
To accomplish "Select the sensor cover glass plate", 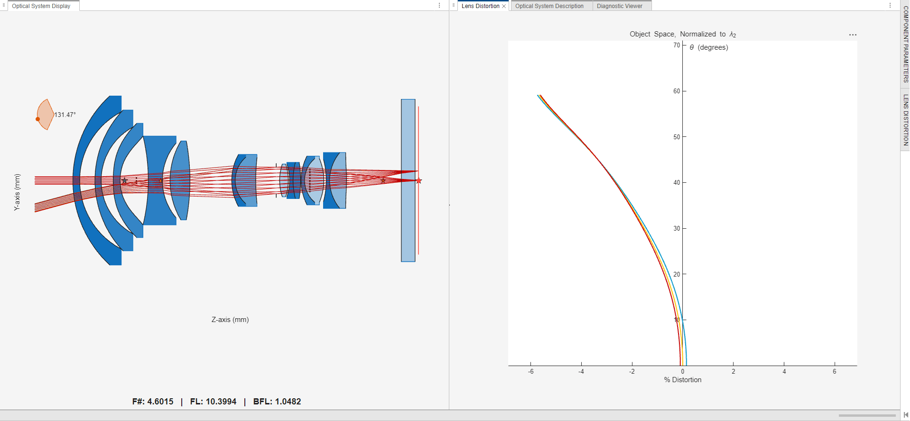I will click(x=408, y=180).
